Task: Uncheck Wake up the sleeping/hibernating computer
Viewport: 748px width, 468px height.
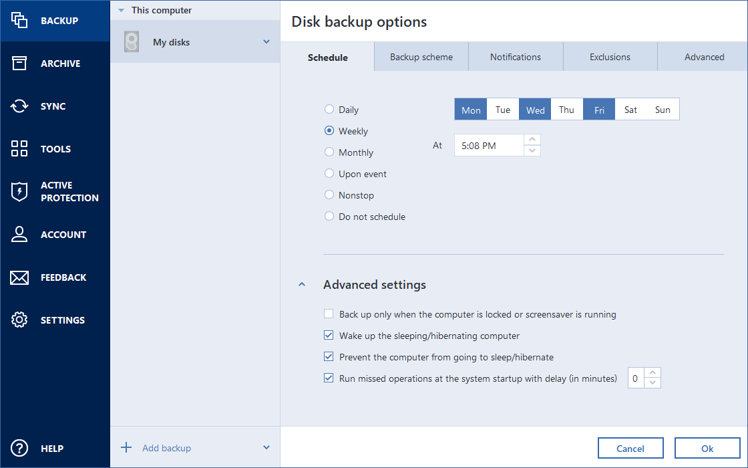Action: pyautogui.click(x=329, y=336)
